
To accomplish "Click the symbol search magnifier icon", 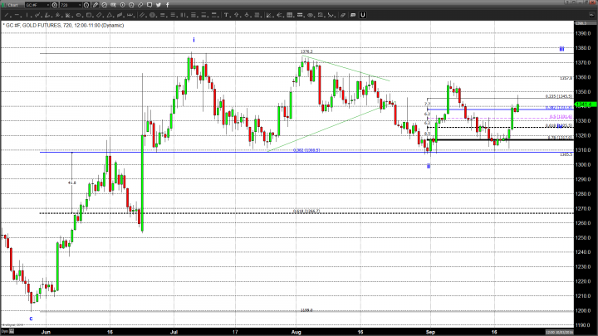I will click(55, 5).
